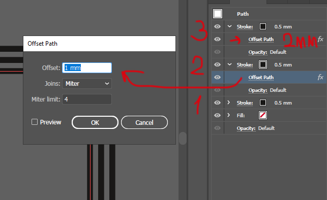The image size is (327, 200).
Task: Hide the topmost Stroke via its eye icon
Action: coord(217,26)
